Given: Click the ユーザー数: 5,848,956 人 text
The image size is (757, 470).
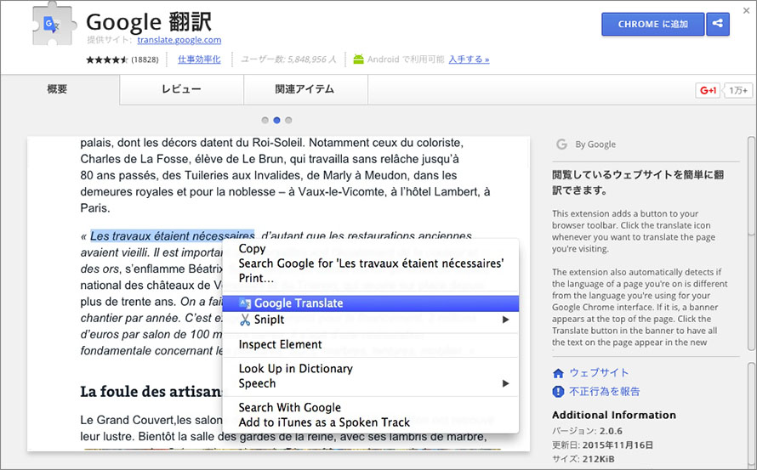Looking at the screenshot, I should 288,59.
